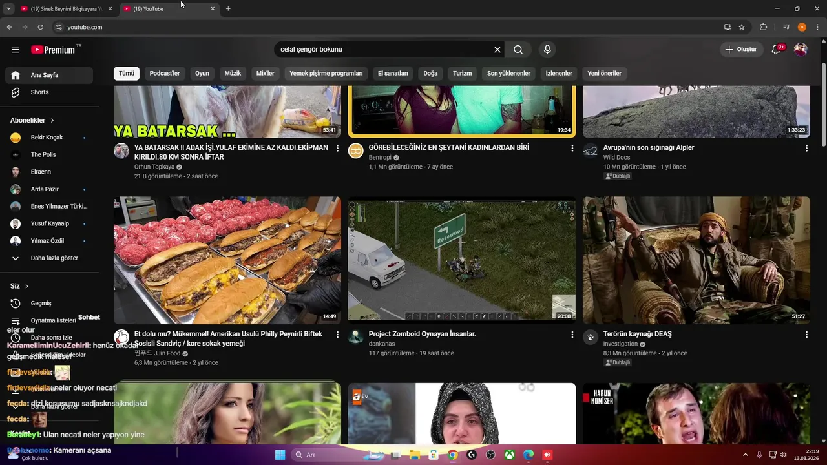
Task: Open the Orhun Topkaya channel link
Action: click(x=154, y=167)
